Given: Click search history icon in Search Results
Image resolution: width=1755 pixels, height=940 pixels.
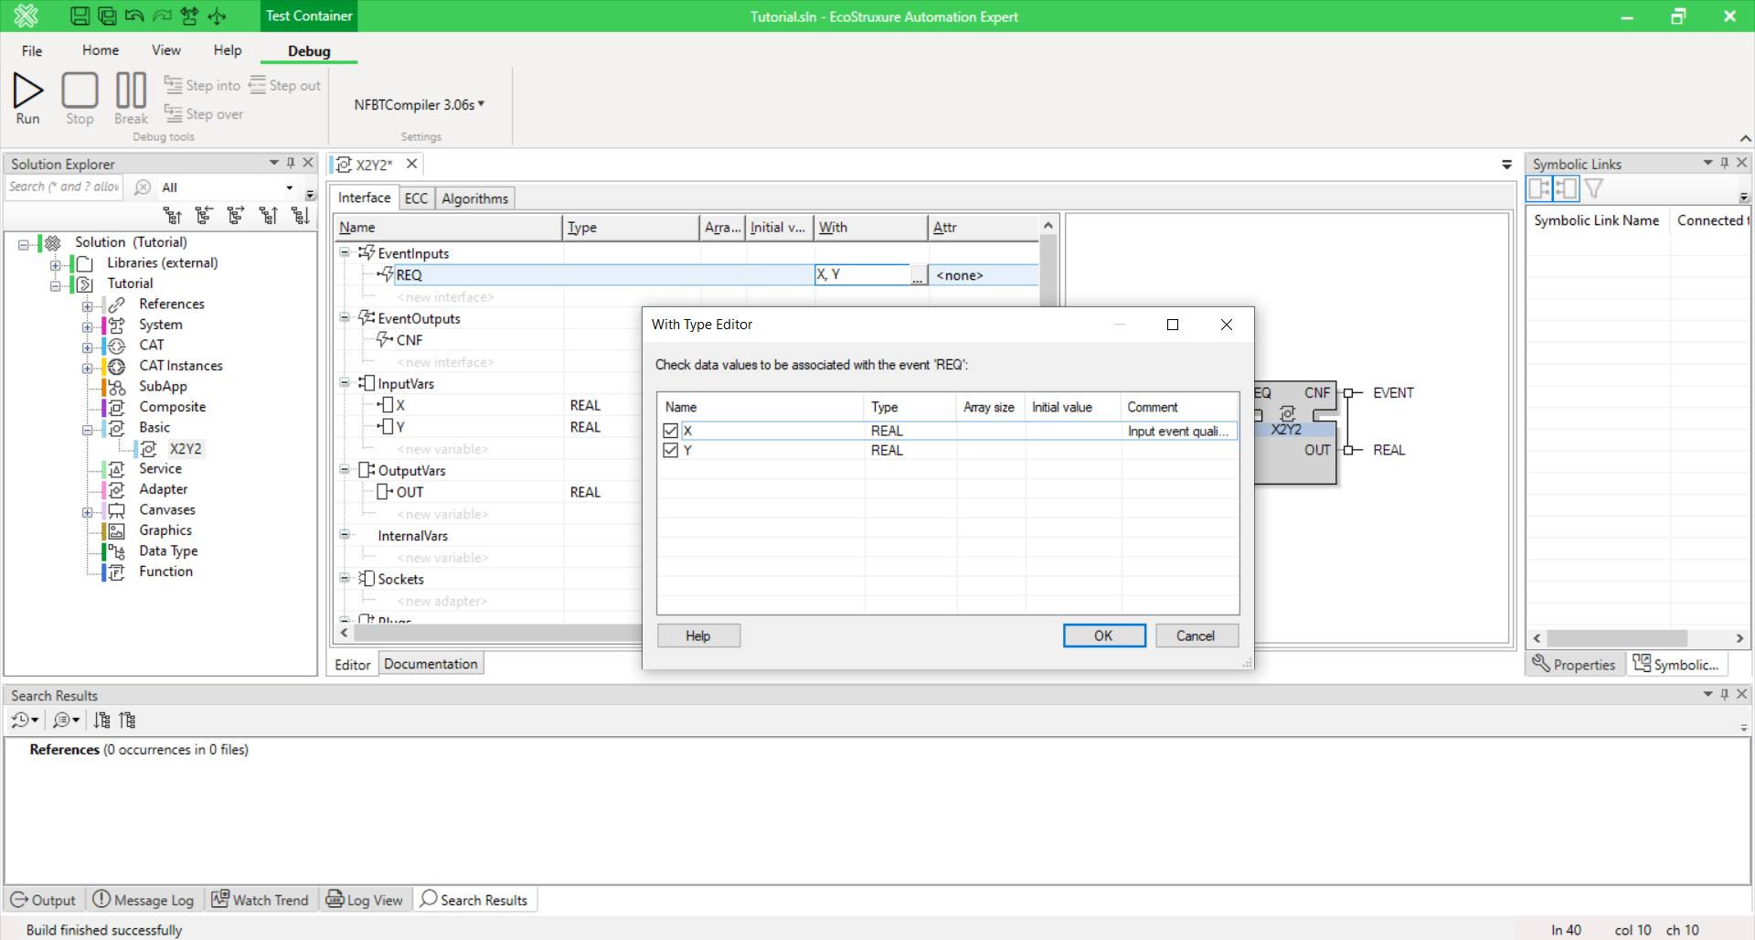Looking at the screenshot, I should pyautogui.click(x=25, y=721).
